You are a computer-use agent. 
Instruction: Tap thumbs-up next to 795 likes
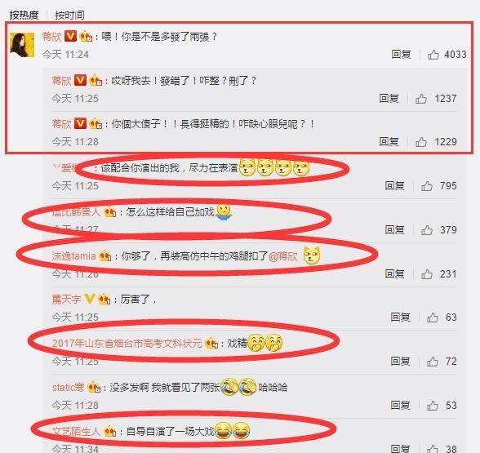(x=426, y=186)
